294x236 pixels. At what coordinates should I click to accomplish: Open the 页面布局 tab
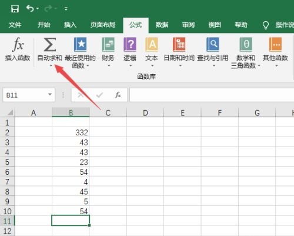(103, 25)
